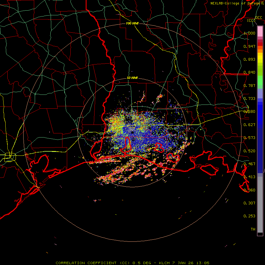The image size is (265, 265).
Task: Click the 100 NMI range ring label
Action: [x=132, y=23]
